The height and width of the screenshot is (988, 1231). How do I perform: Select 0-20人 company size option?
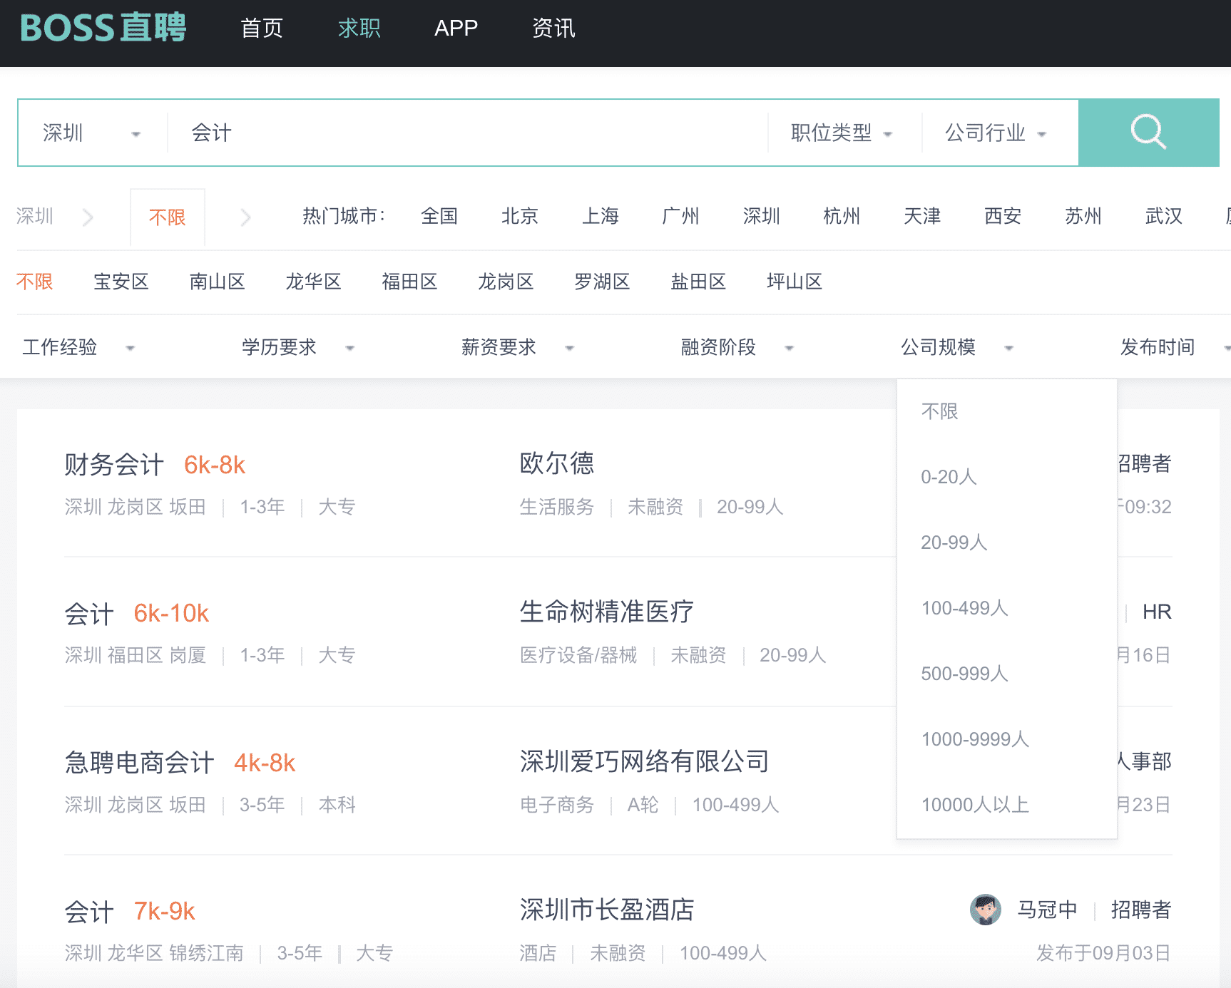tap(1006, 477)
